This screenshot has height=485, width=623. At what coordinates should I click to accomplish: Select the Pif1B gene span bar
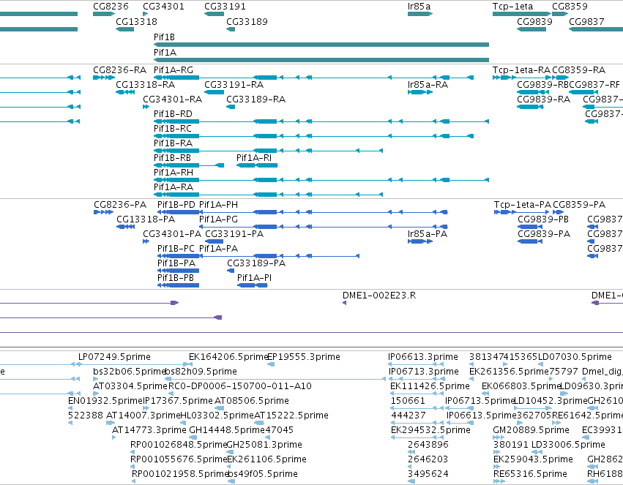tap(321, 45)
